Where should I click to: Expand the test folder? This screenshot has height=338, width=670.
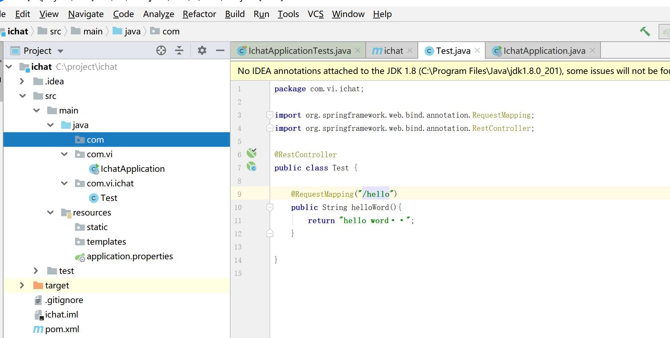coord(36,271)
